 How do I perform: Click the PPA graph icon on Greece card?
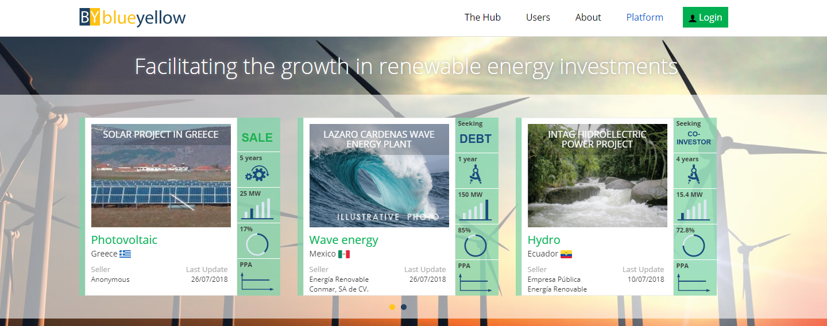point(257,282)
